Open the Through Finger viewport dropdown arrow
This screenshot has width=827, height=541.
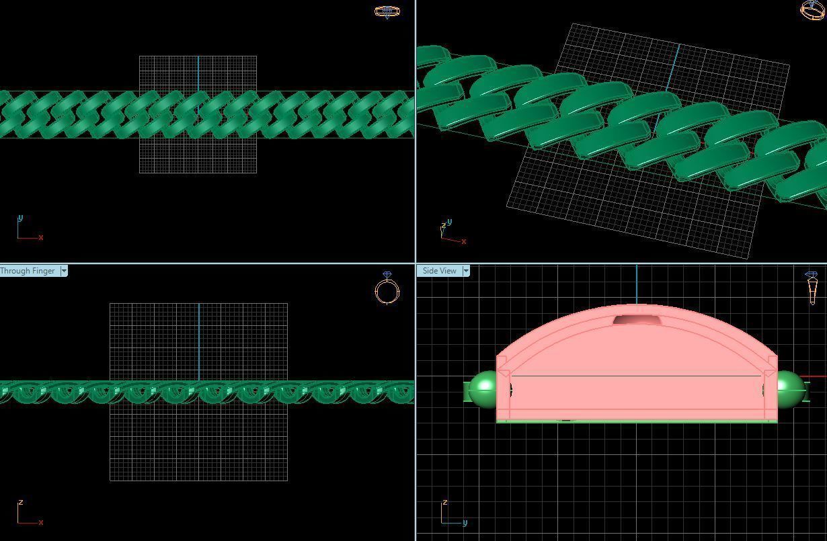[x=64, y=271]
